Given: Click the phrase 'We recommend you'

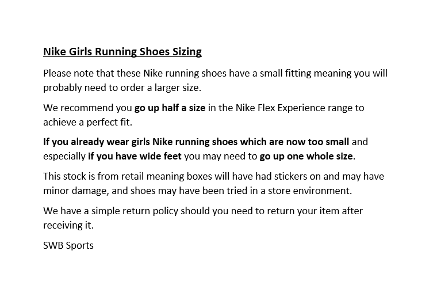Looking at the screenshot, I should coord(87,108).
